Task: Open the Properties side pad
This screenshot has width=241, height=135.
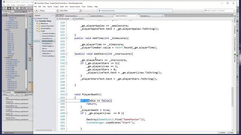Action: pos(235,30)
